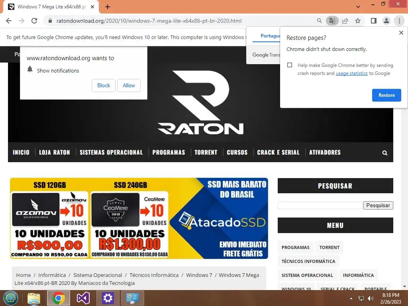The height and width of the screenshot is (306, 408).
Task: Open a new browser tab
Action: pyautogui.click(x=108, y=7)
